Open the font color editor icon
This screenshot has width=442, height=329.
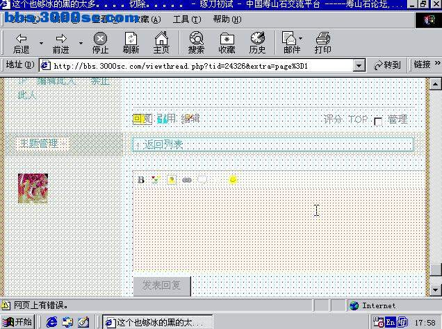point(156,180)
